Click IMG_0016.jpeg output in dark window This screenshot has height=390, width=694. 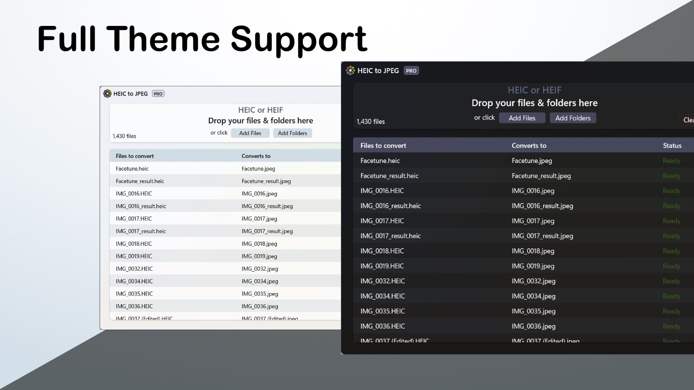click(x=533, y=190)
